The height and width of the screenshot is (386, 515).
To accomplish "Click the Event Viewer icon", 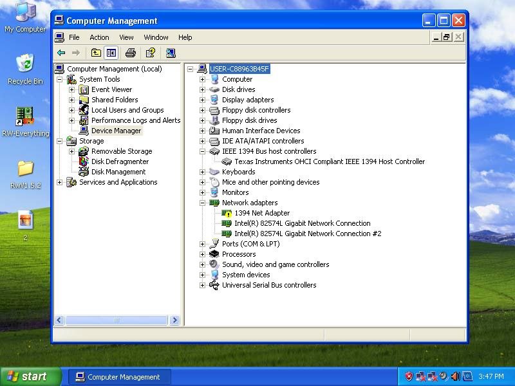I will click(x=84, y=89).
